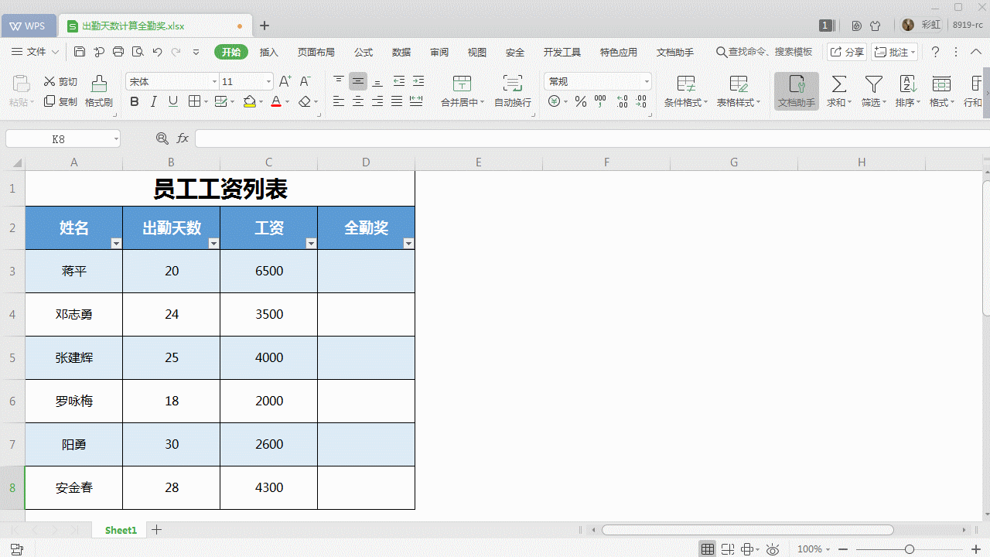990x557 pixels.
Task: Select the Sheet1 tab at bottom
Action: (120, 530)
